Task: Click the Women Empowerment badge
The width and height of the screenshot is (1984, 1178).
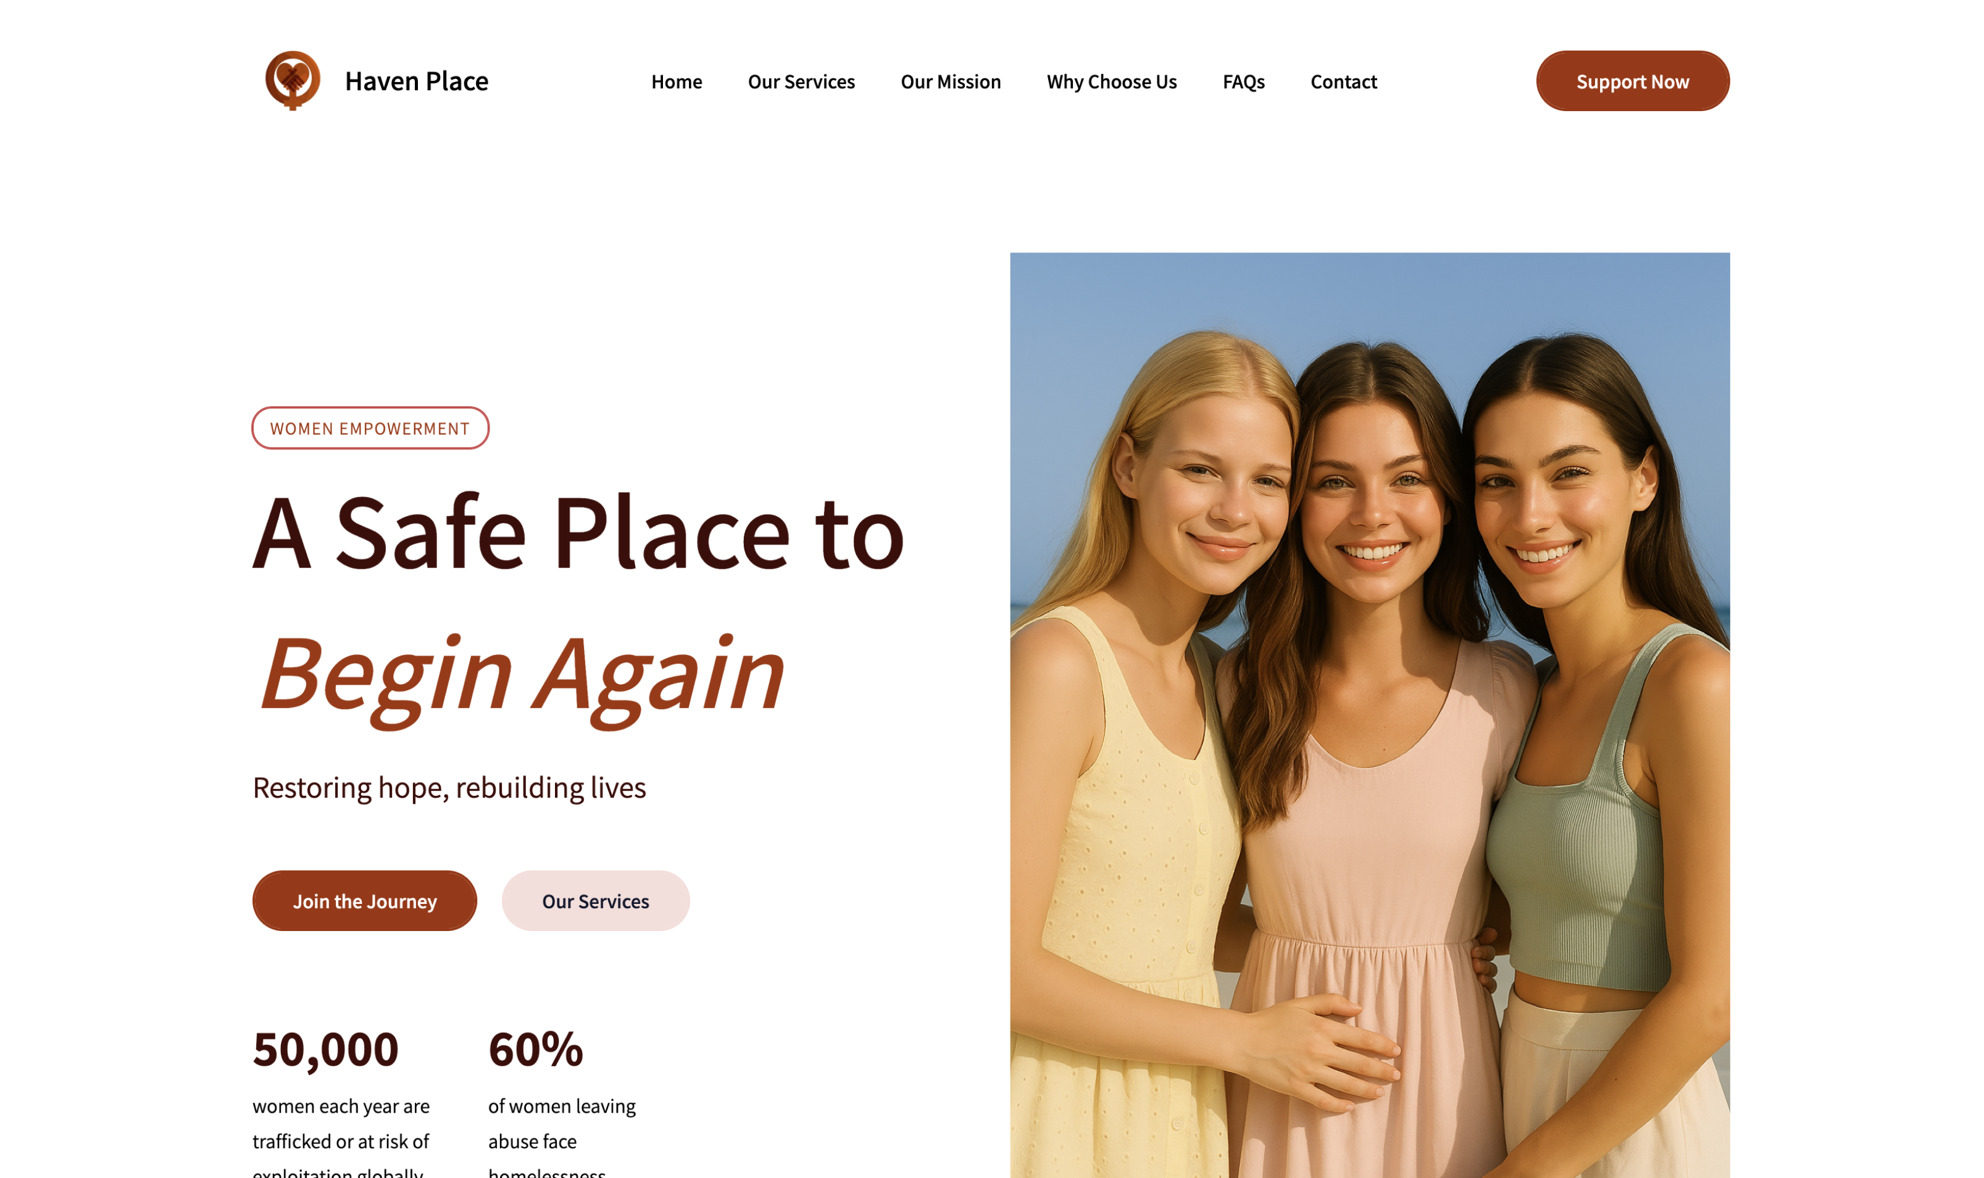Action: click(370, 428)
